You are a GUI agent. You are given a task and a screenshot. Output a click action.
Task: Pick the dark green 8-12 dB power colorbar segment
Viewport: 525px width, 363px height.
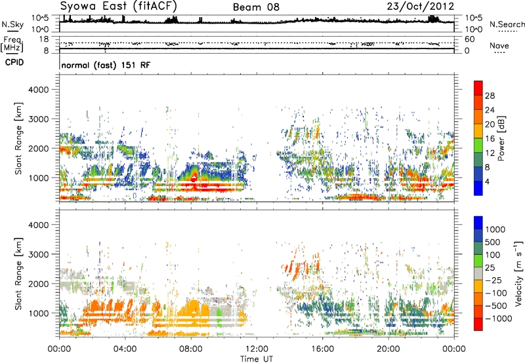(478, 160)
